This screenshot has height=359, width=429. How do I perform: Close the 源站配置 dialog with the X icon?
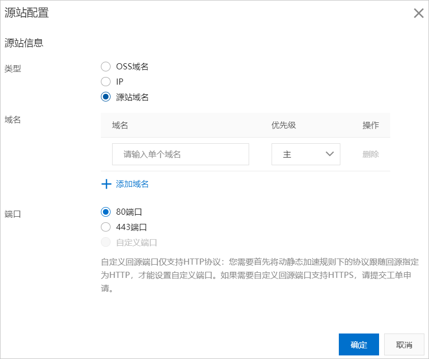pyautogui.click(x=419, y=13)
